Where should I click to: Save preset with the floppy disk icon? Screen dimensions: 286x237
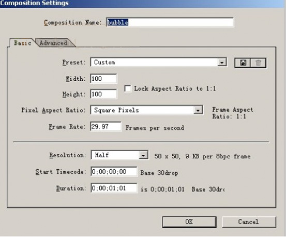[243, 63]
